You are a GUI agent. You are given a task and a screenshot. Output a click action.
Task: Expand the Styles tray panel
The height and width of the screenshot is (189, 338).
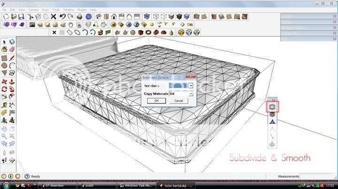coord(309,39)
